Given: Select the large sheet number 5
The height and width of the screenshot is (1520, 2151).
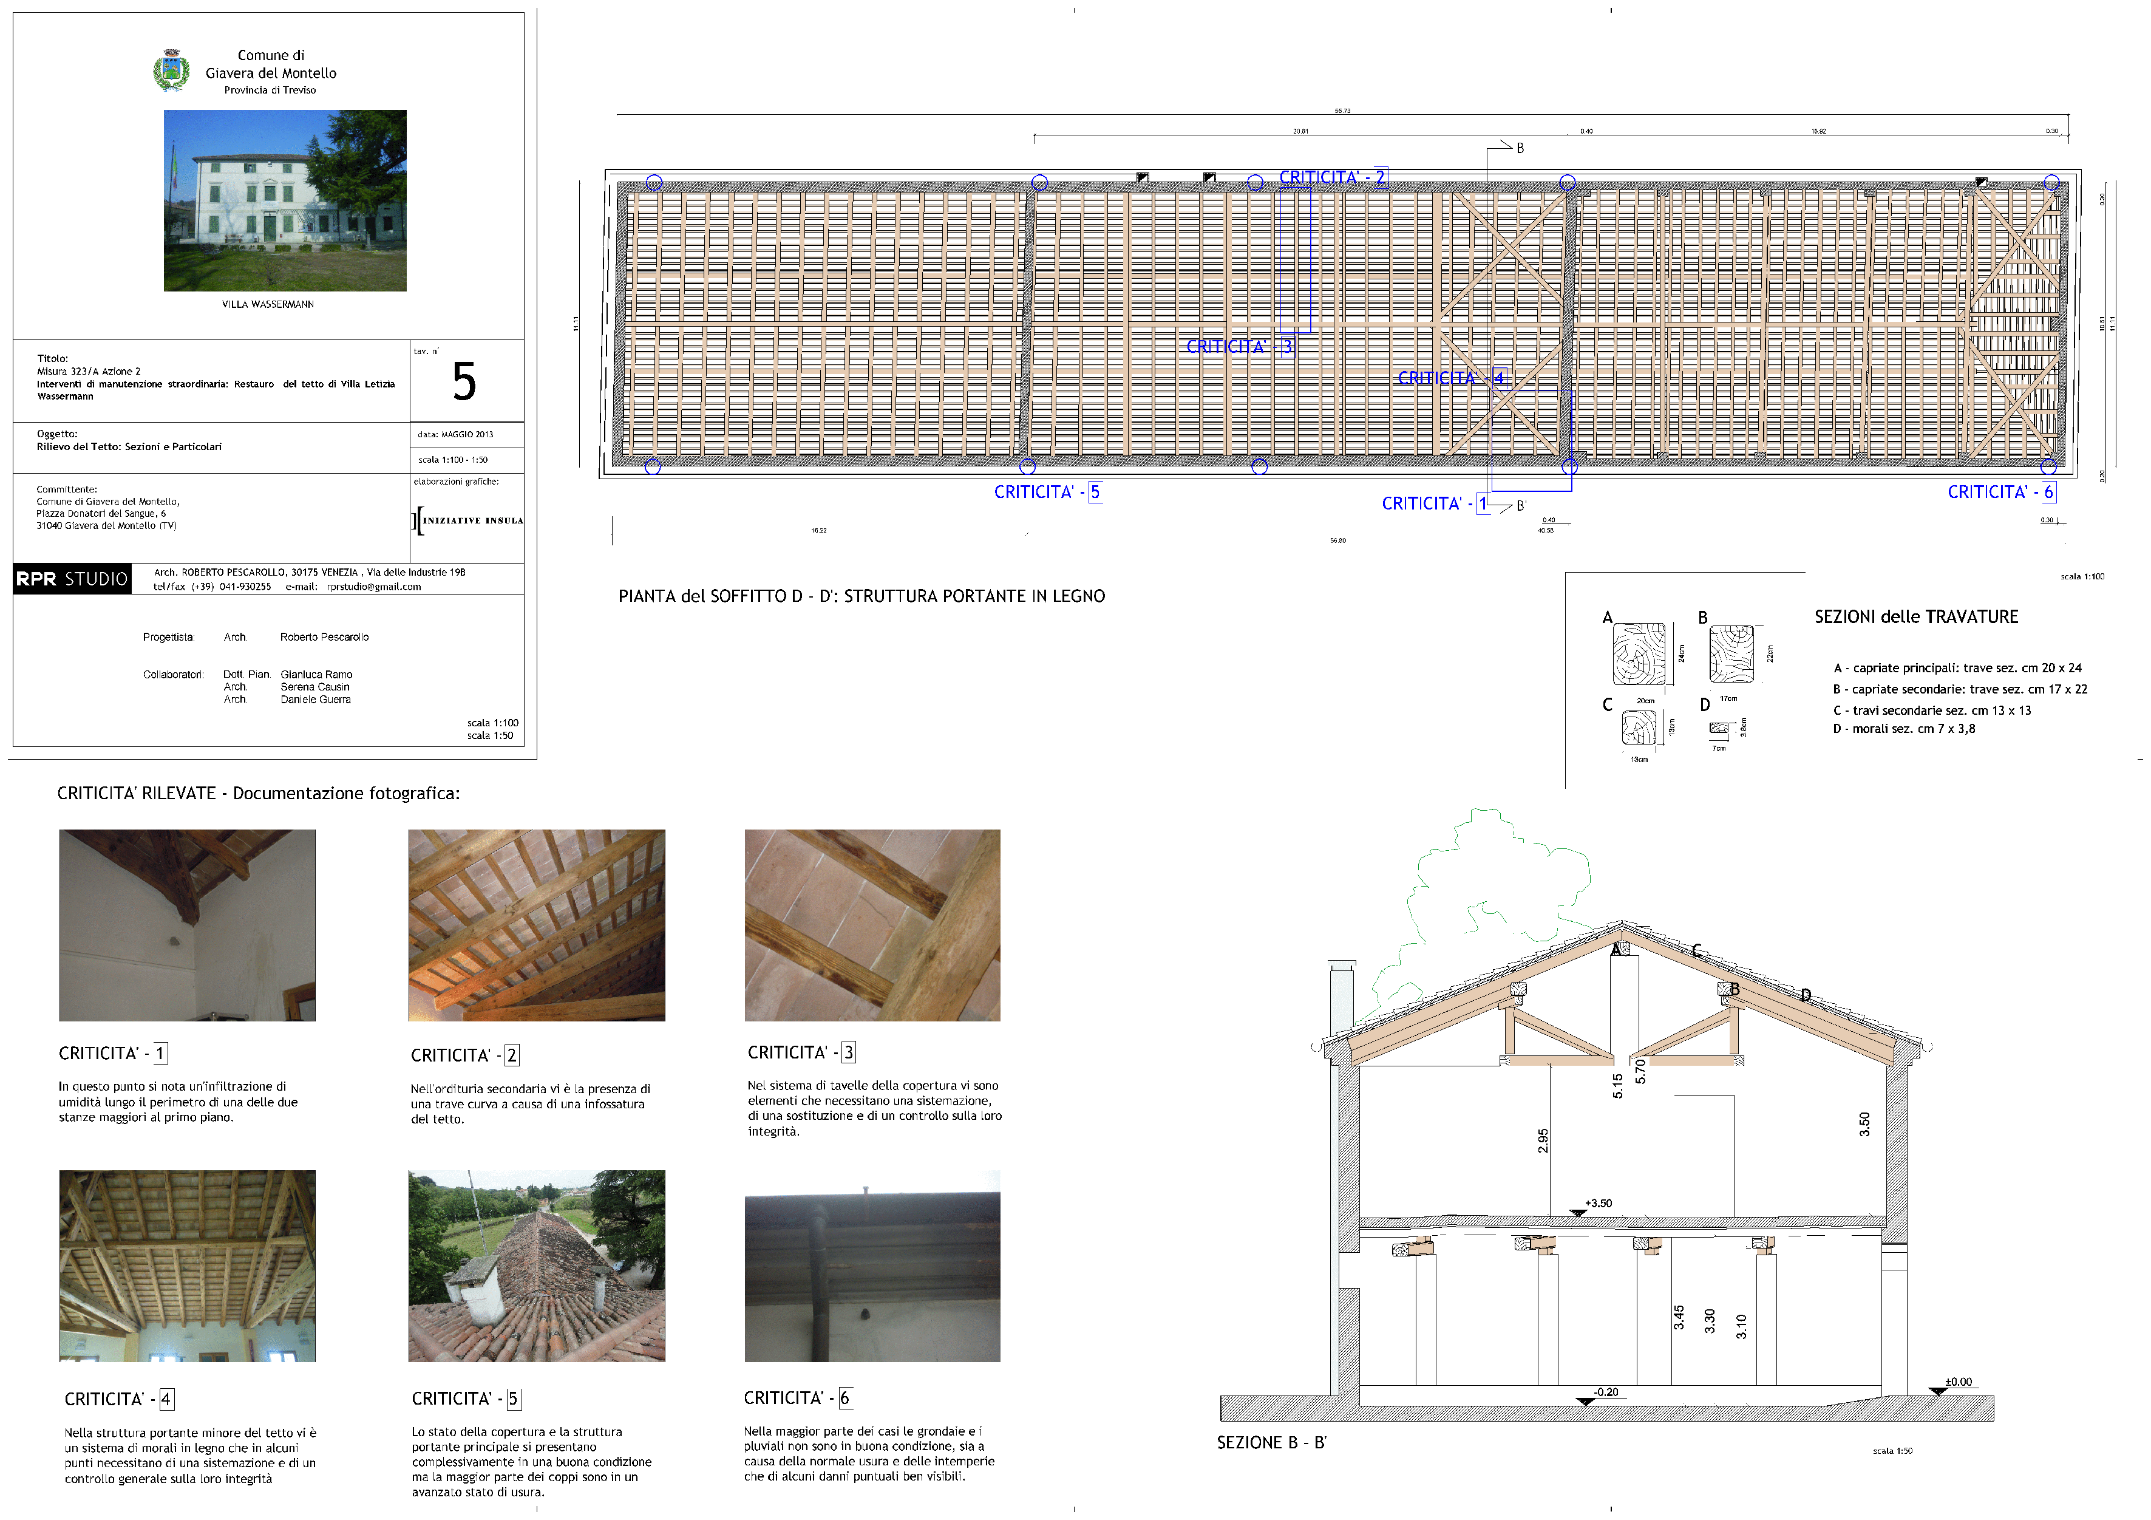Looking at the screenshot, I should 464,381.
